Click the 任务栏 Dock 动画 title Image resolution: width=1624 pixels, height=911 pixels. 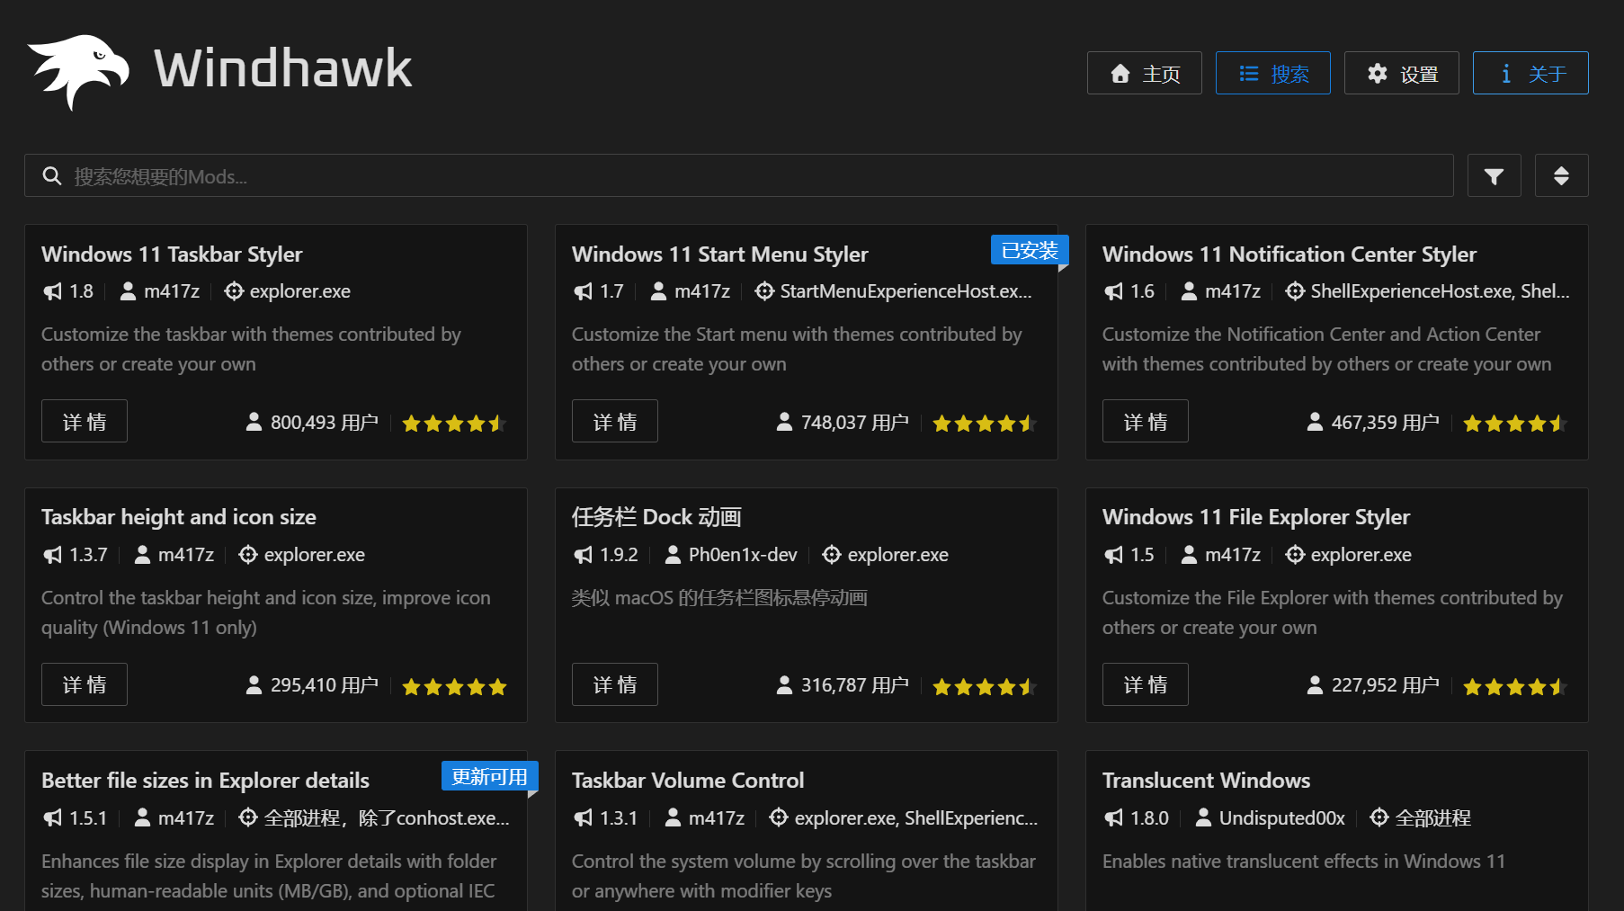(x=656, y=517)
